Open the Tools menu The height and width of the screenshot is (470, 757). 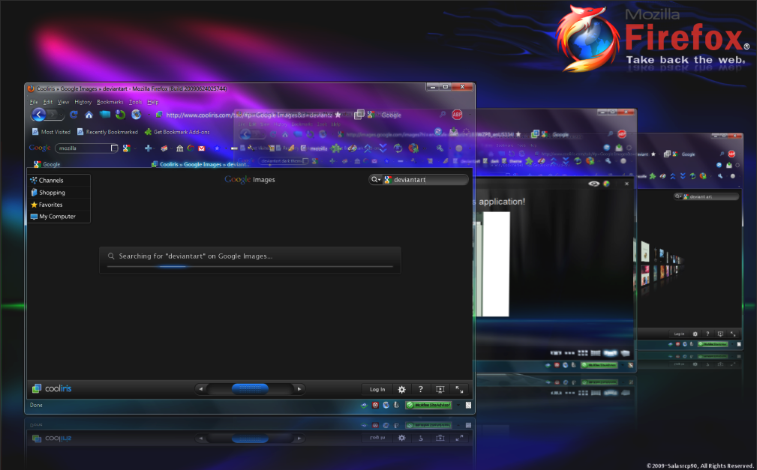coord(135,102)
